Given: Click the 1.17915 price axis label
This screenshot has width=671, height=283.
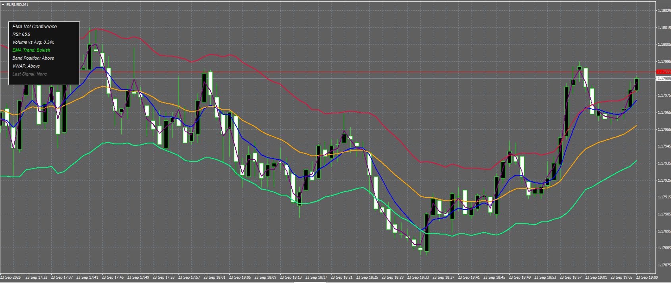Looking at the screenshot, I should pyautogui.click(x=664, y=197).
